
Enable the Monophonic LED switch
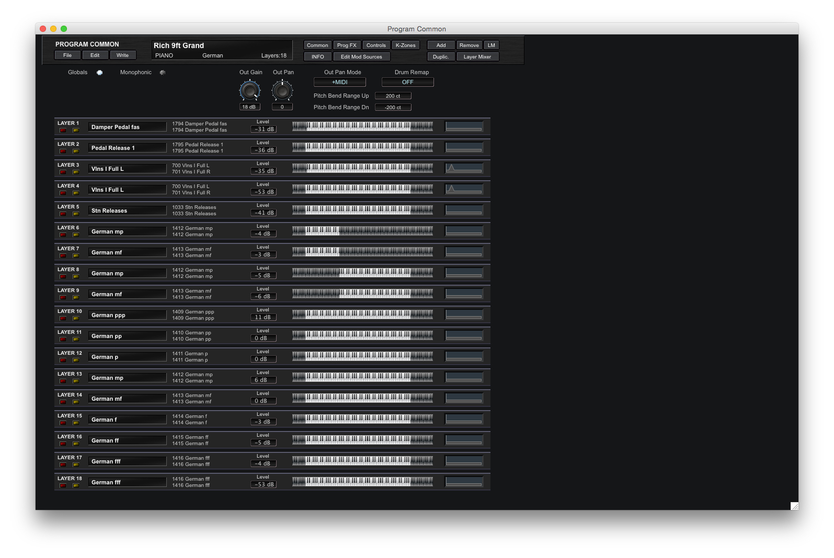(163, 73)
